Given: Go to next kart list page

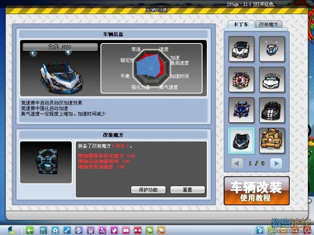Looking at the screenshot, I should pos(276,163).
